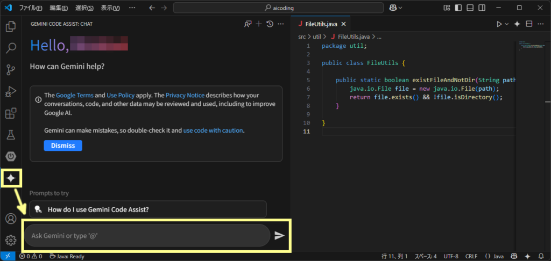This screenshot has width=551, height=261.
Task: Dismiss the Gemini privacy notice
Action: (63, 146)
